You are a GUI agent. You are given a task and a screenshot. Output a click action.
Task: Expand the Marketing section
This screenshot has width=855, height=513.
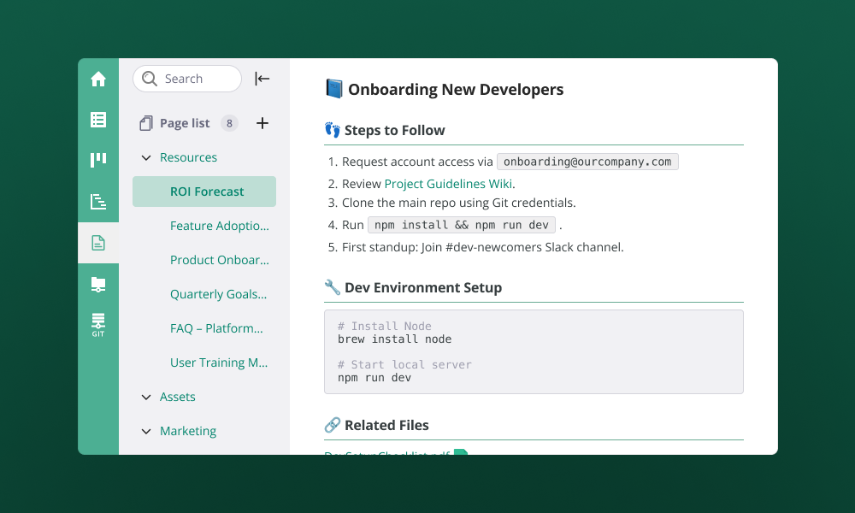pos(145,431)
